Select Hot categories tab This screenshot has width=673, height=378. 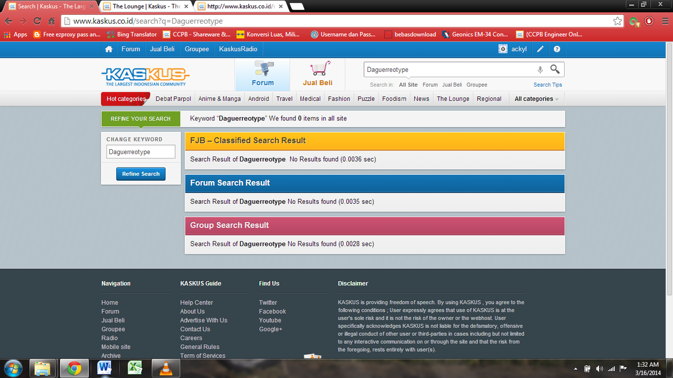point(126,99)
